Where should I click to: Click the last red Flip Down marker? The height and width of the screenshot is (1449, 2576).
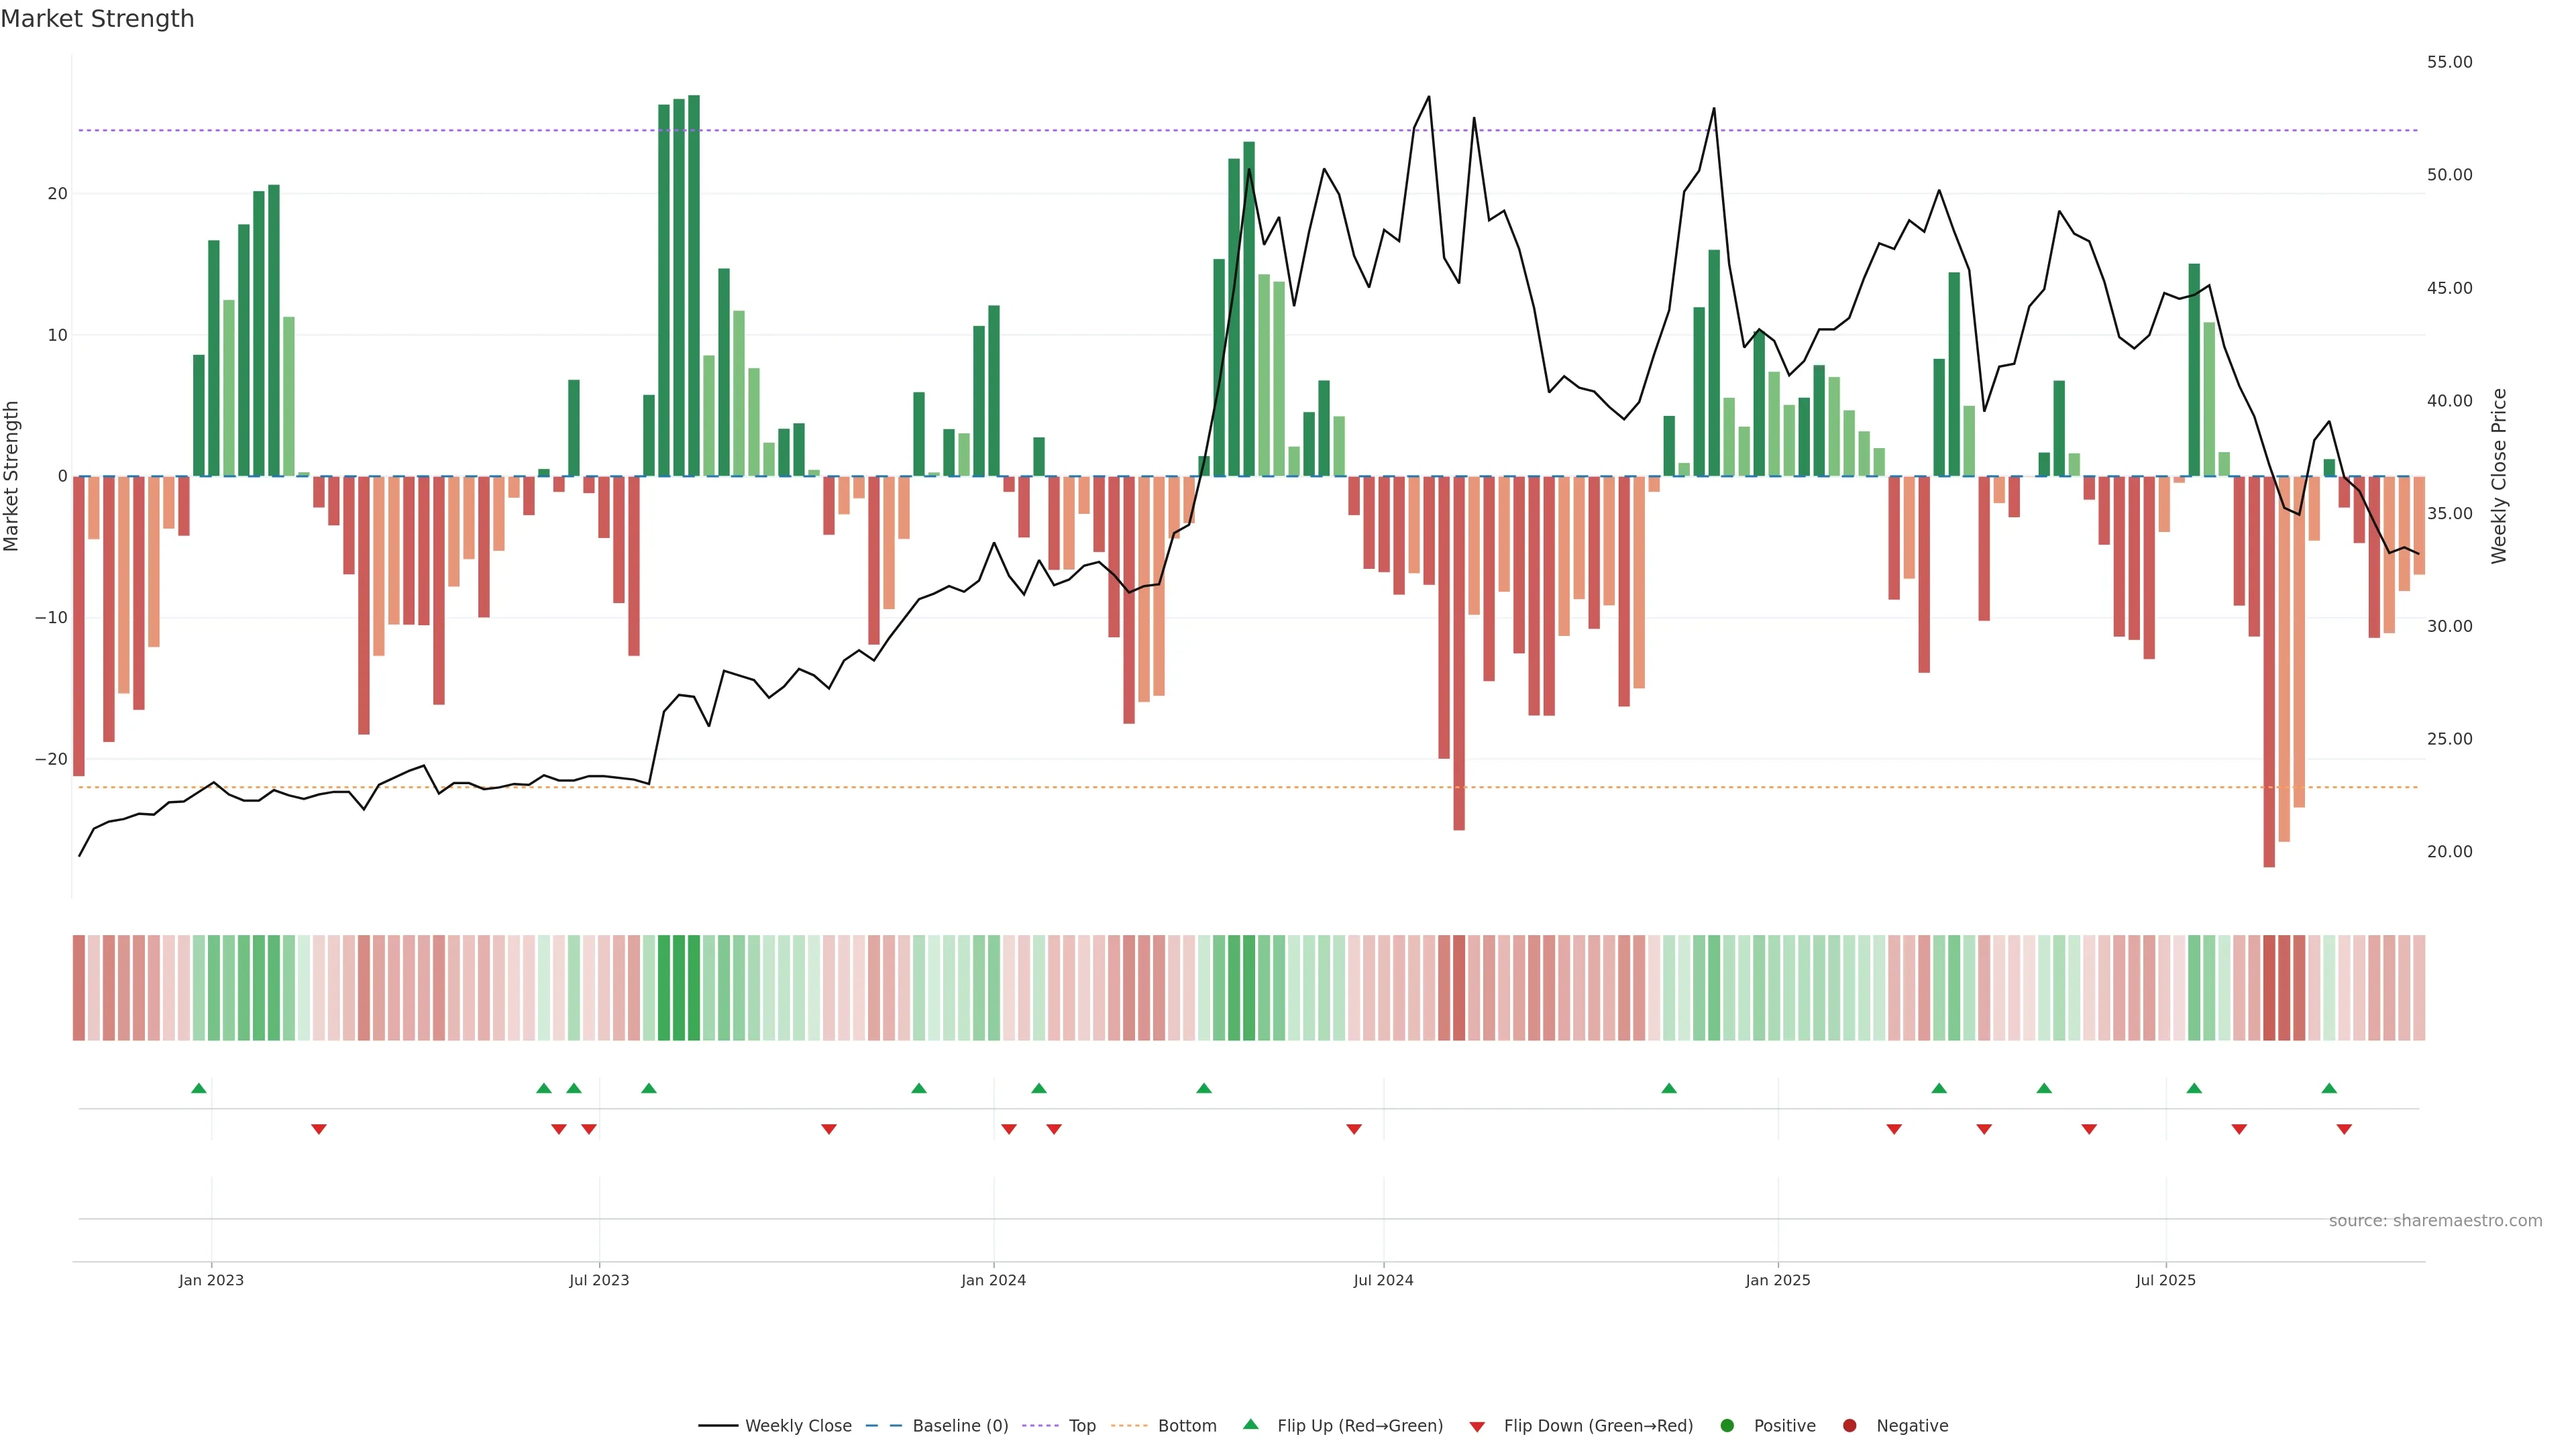tap(2344, 1129)
